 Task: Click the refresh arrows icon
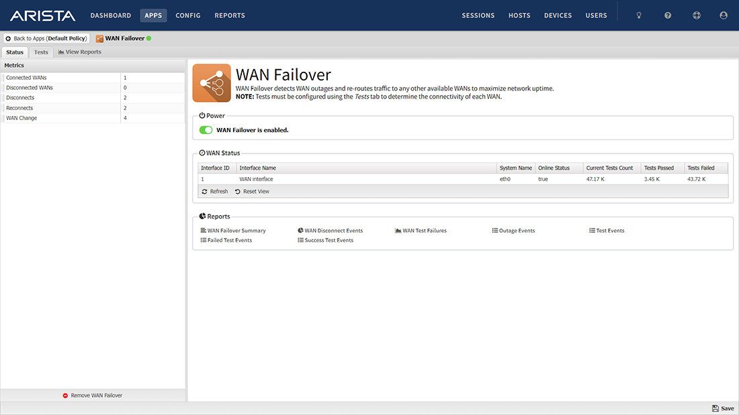click(x=204, y=192)
